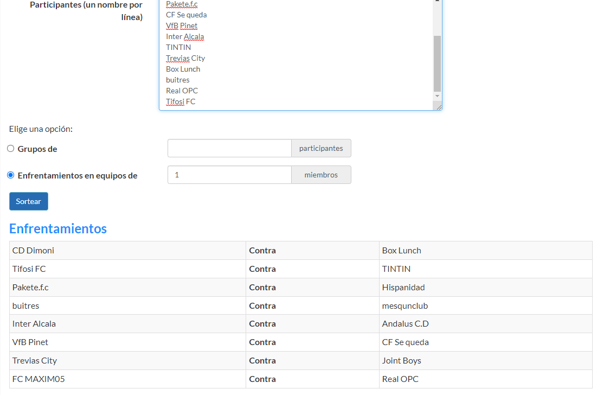597x395 pixels.
Task: Select the "mesqunclub" cell in matchups table
Action: click(405, 305)
